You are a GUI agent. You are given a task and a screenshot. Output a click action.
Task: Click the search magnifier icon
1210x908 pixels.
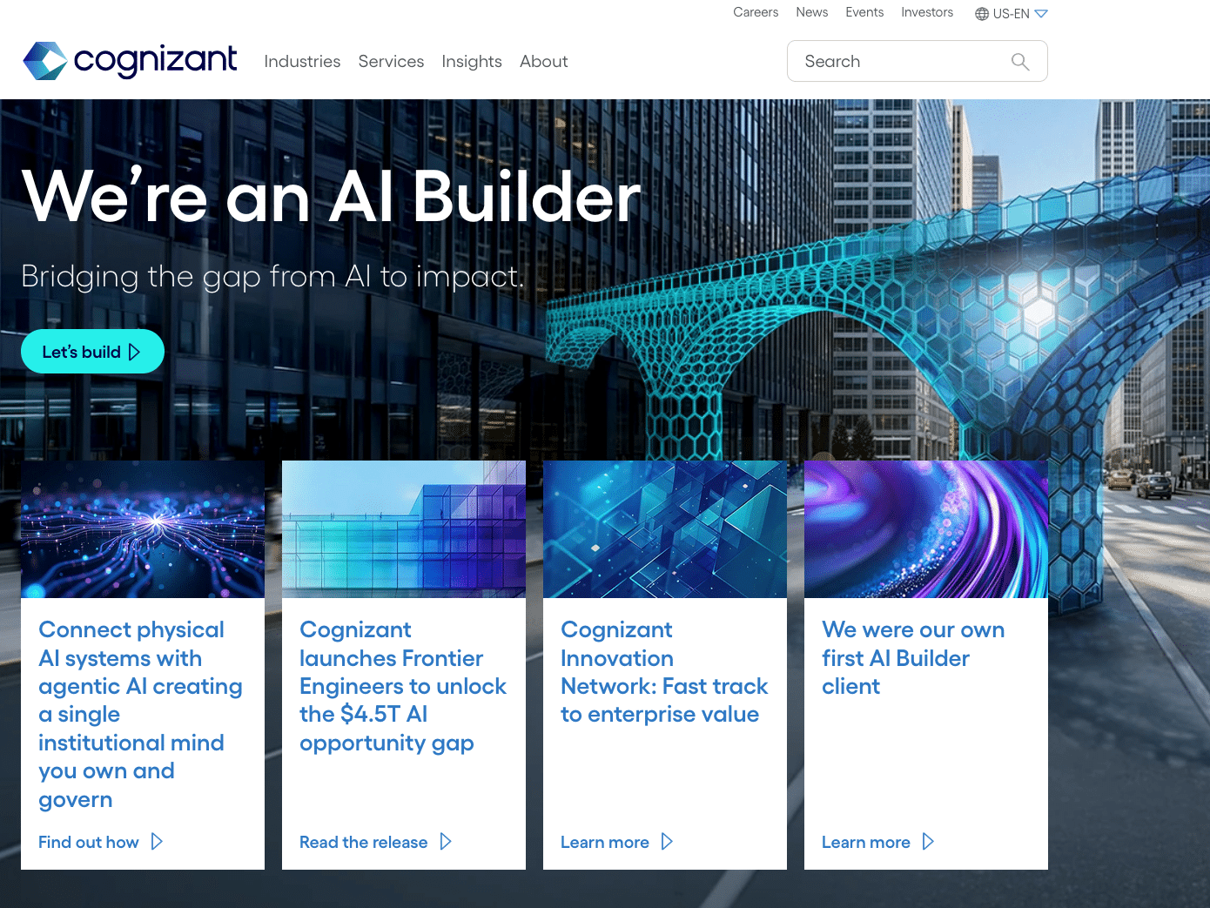pos(1020,62)
